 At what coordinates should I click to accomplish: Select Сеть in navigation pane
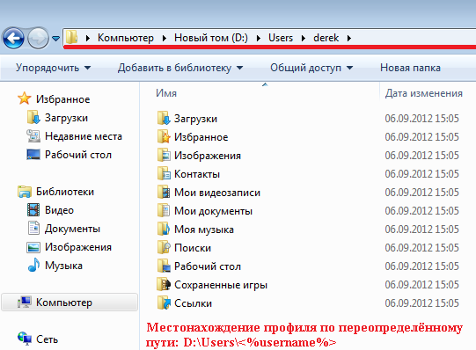[47, 339]
